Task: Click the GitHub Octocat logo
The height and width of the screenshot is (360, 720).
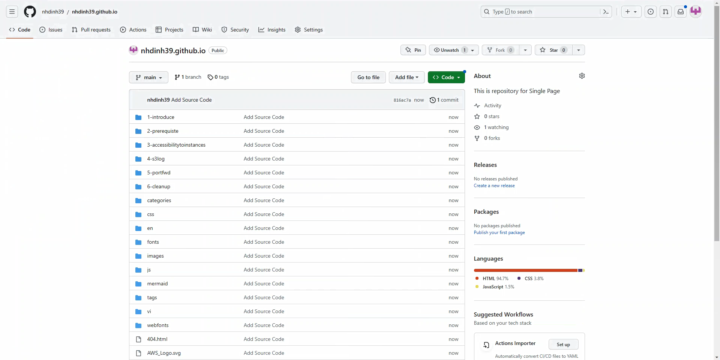Action: [x=30, y=12]
